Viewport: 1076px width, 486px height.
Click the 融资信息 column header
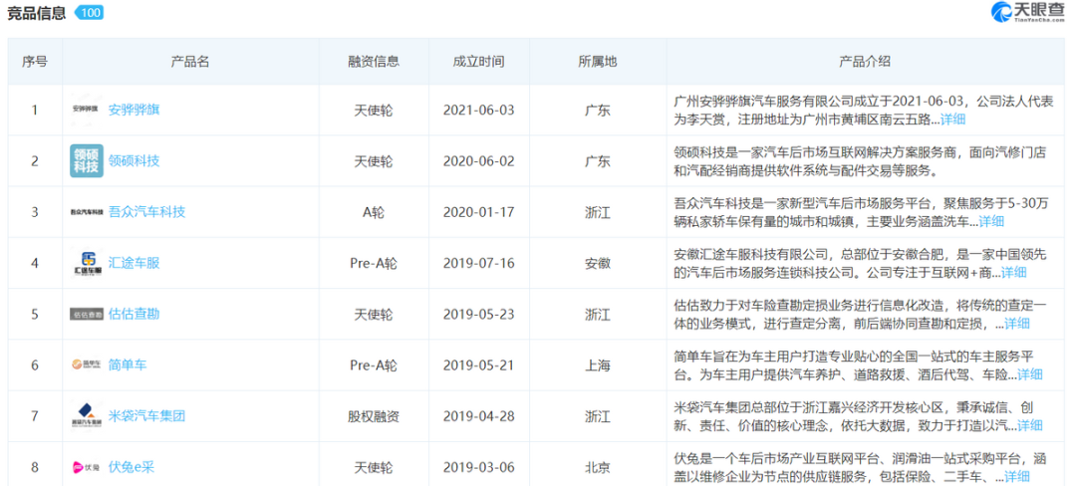point(374,62)
